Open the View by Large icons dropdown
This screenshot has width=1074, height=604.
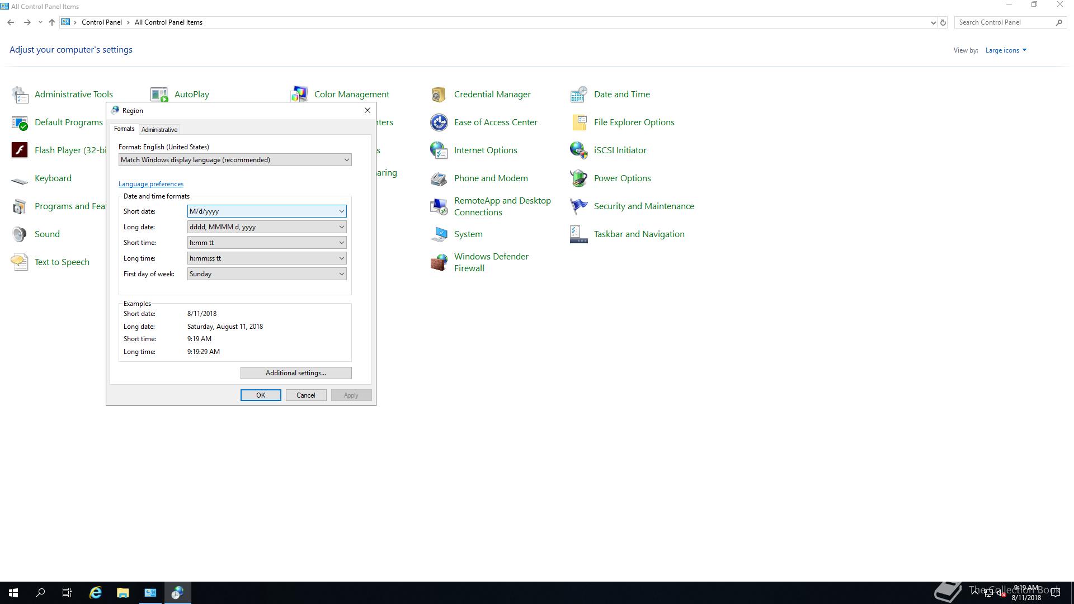point(1006,50)
